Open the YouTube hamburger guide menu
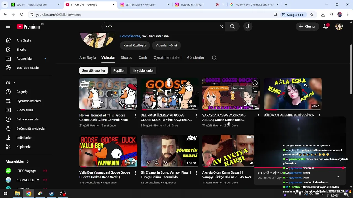 [8, 26]
